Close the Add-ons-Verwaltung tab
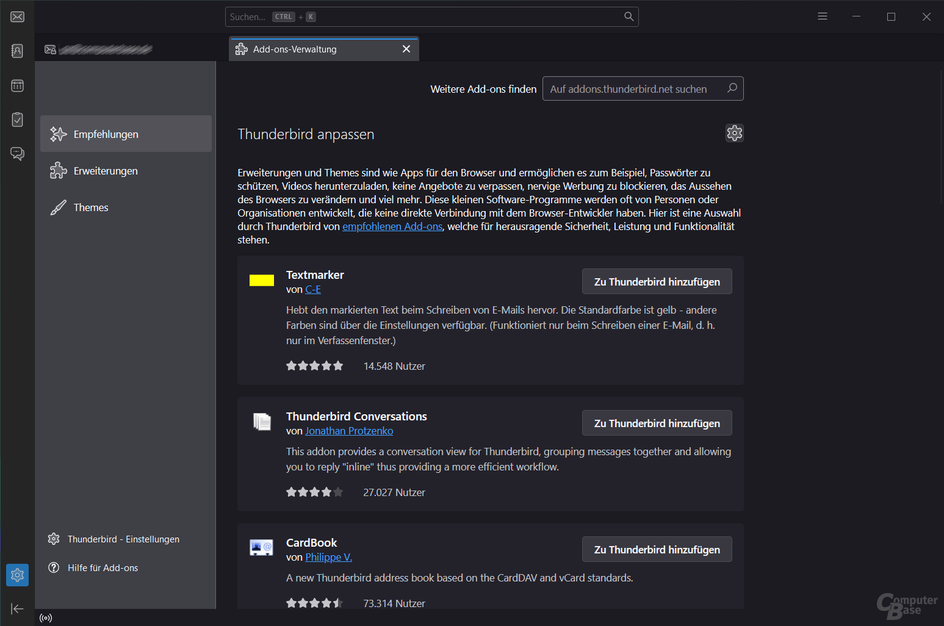Image resolution: width=944 pixels, height=626 pixels. [406, 49]
